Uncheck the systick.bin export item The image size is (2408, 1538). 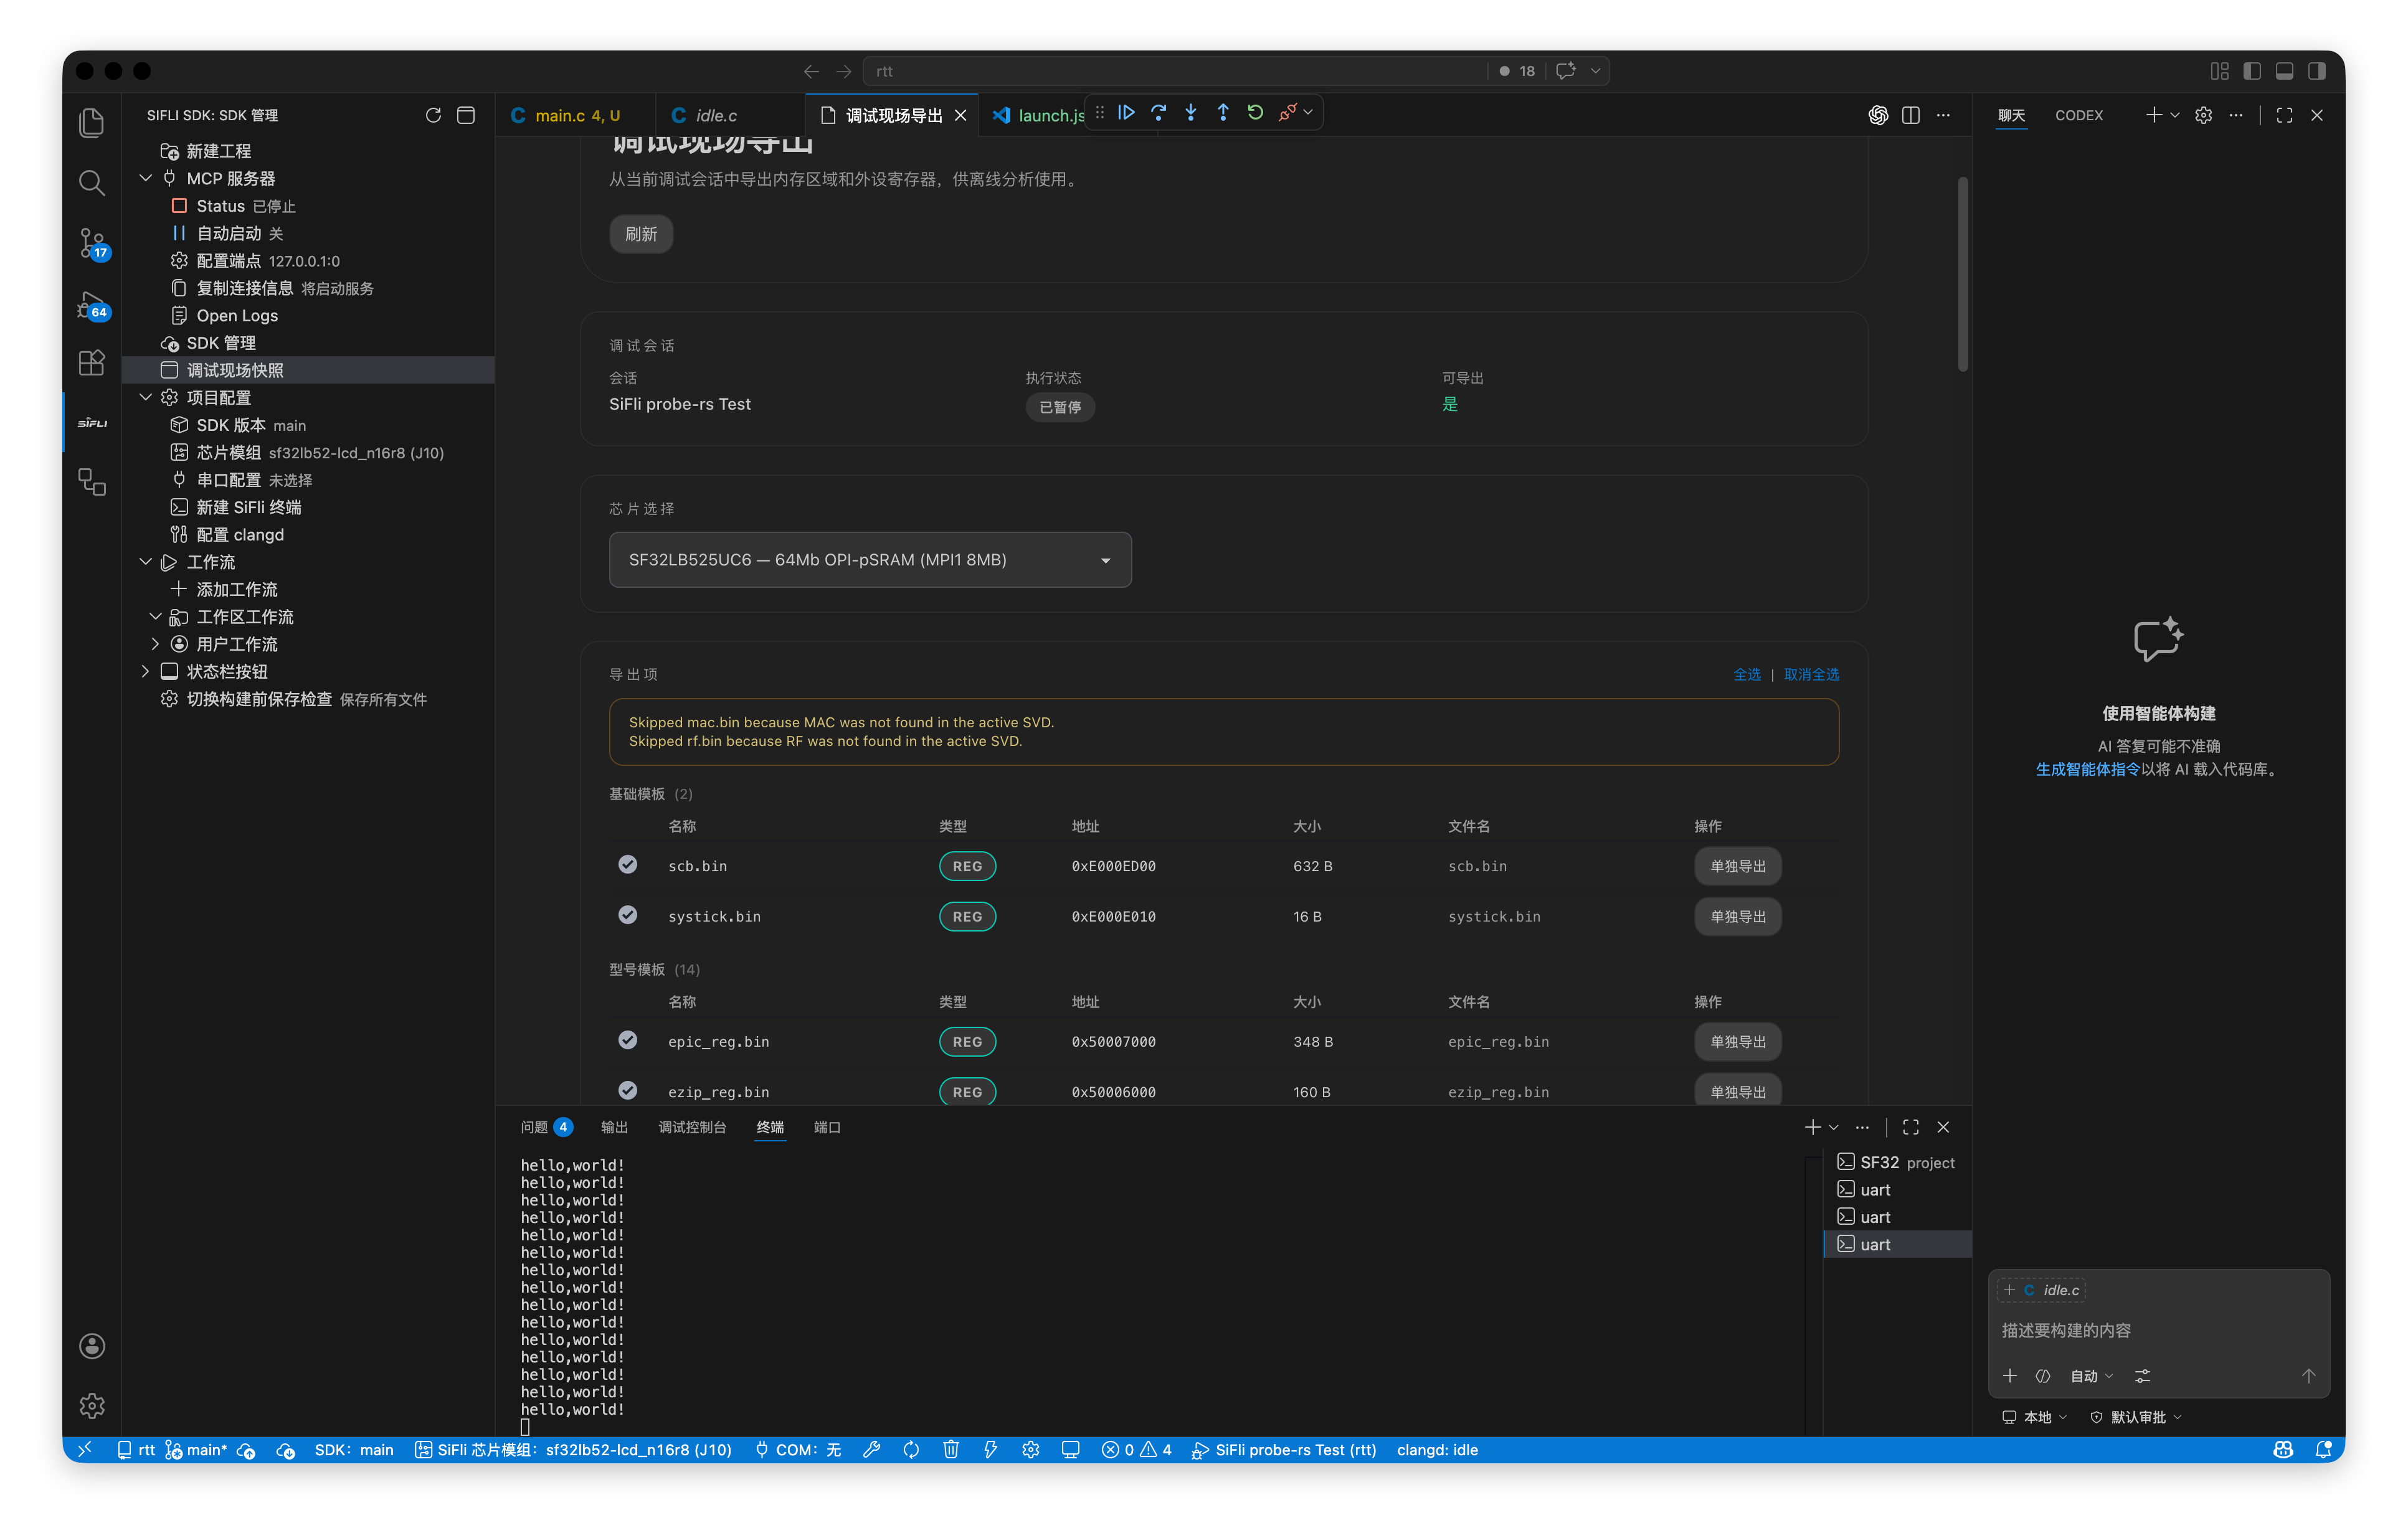tap(627, 915)
